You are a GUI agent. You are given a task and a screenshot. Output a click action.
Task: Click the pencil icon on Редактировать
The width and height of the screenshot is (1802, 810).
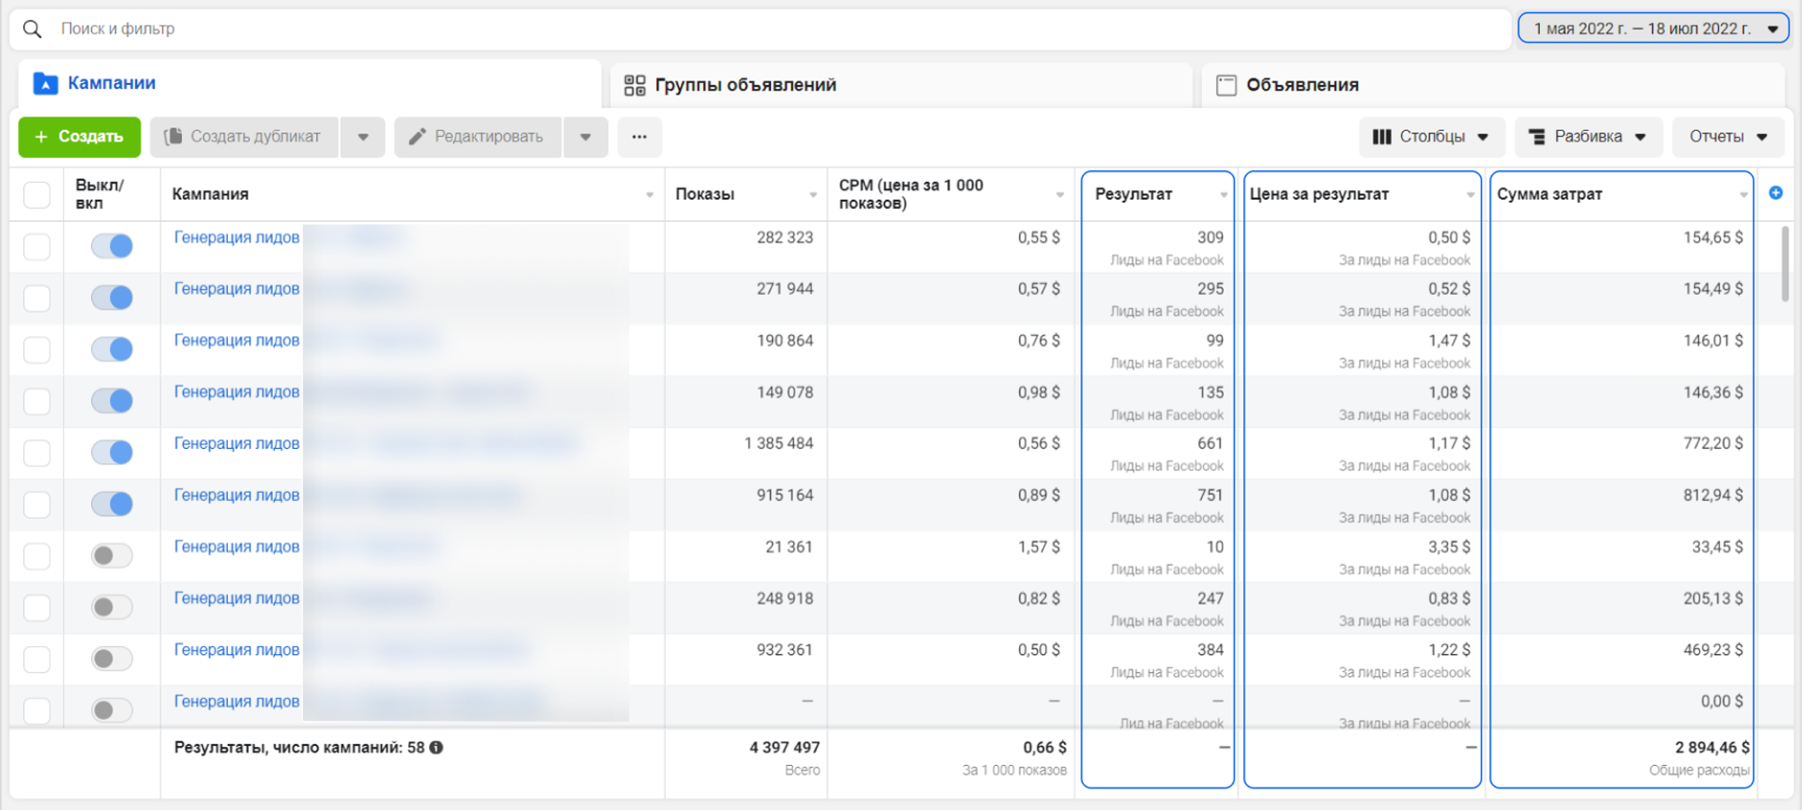[x=417, y=137]
